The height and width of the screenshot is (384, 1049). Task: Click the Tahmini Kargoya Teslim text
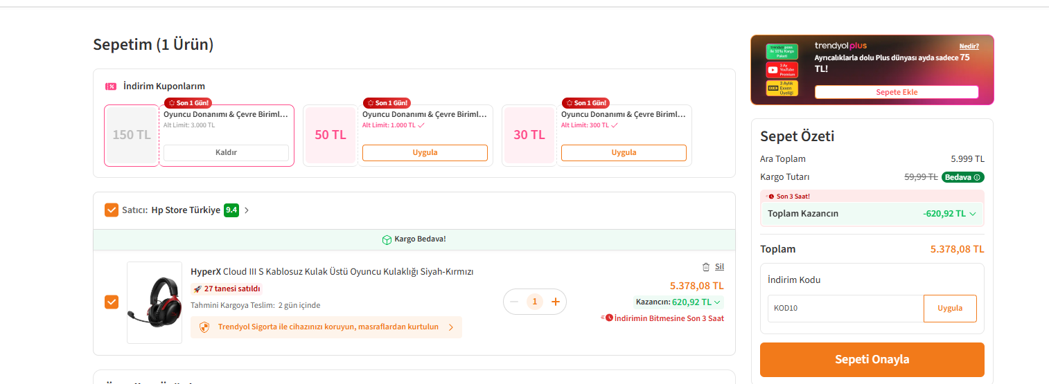256,305
